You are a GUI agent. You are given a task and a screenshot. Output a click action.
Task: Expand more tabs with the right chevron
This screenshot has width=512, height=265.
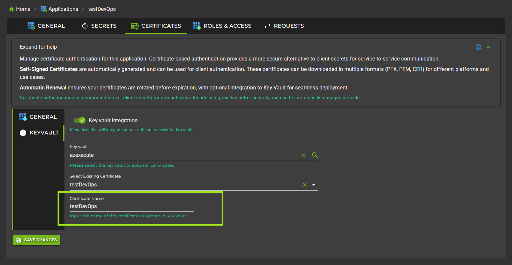point(499,26)
